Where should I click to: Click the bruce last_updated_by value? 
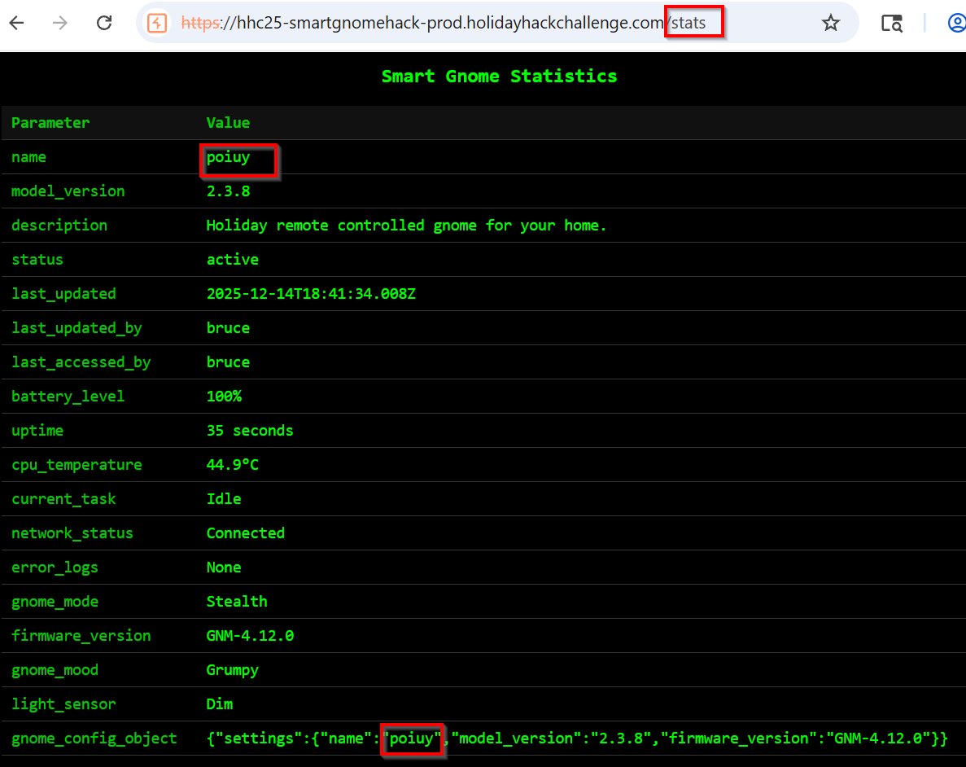[x=228, y=328]
